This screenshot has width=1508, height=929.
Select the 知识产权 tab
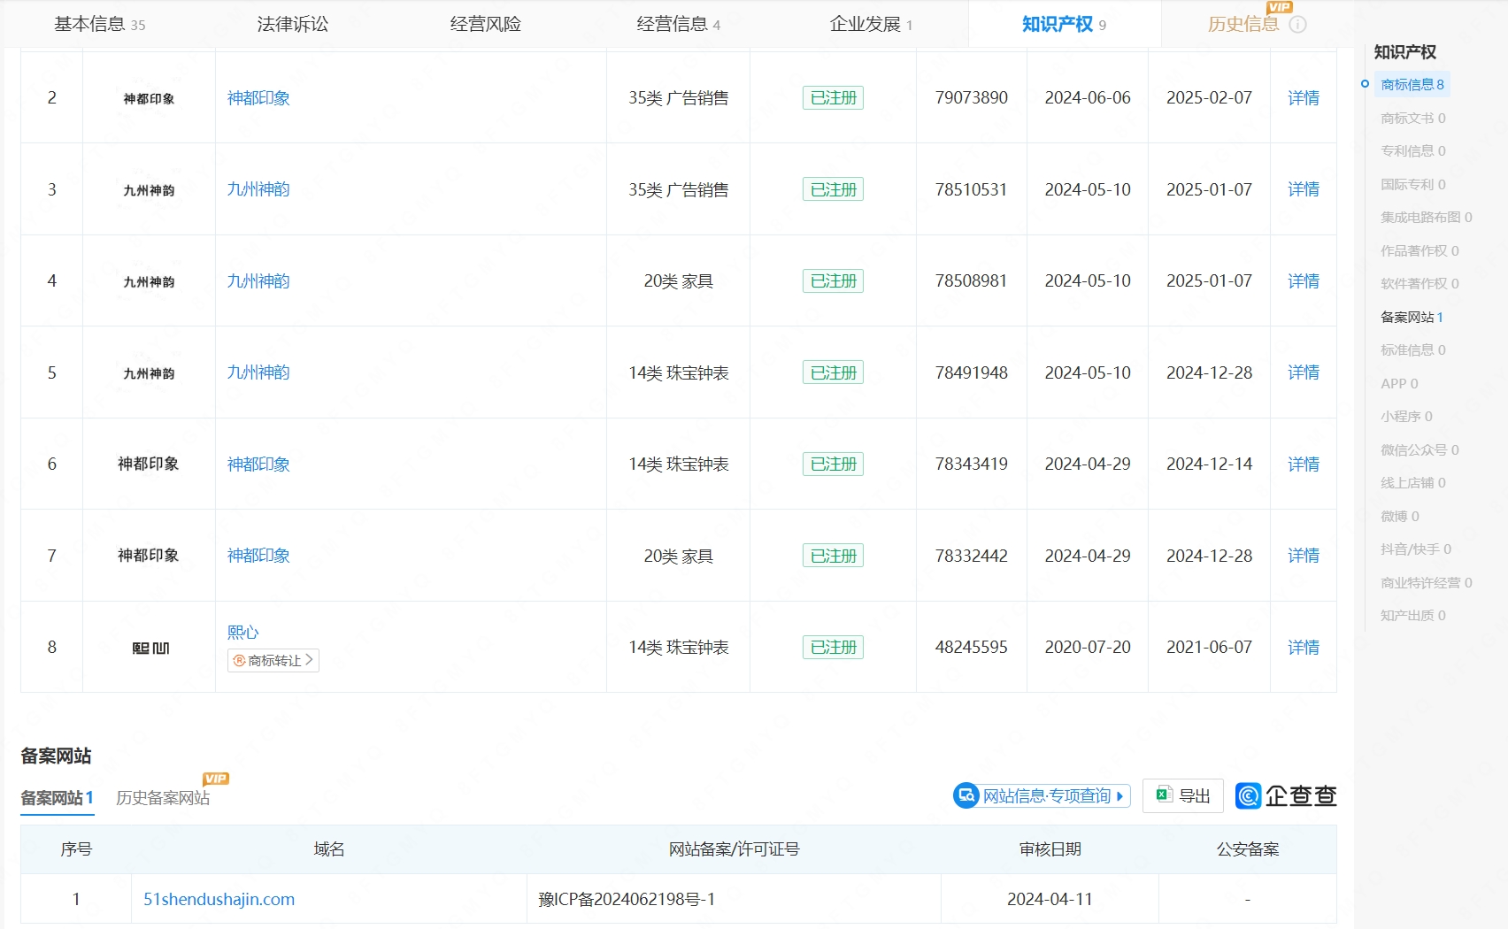point(1064,24)
